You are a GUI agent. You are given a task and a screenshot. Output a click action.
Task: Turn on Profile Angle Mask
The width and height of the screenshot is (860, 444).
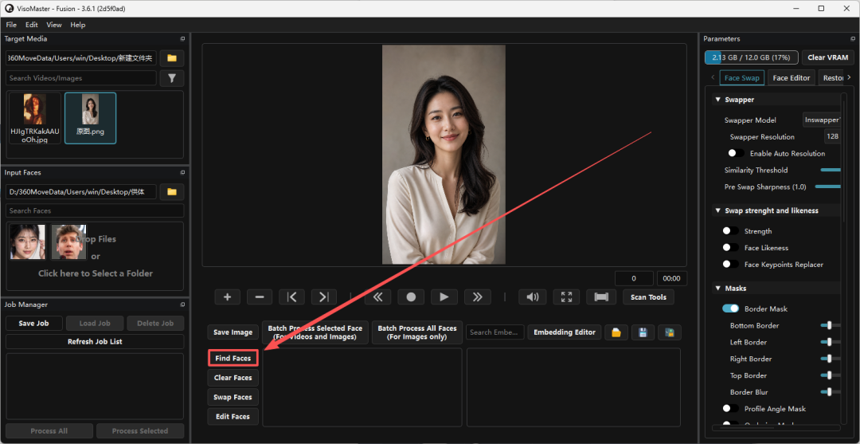730,408
